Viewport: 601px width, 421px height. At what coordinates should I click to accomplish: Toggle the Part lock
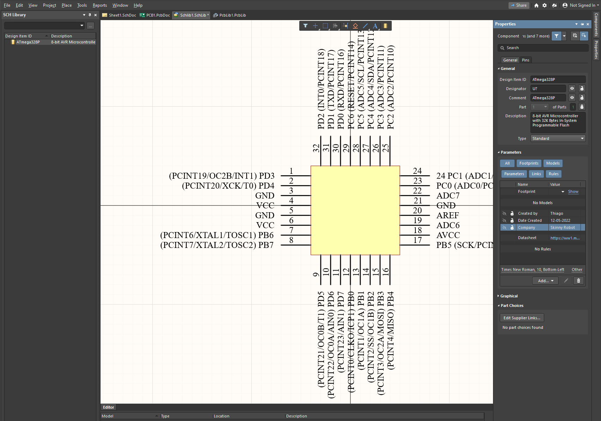[x=582, y=107]
